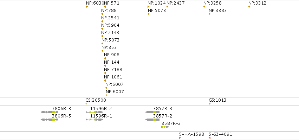Select the NP:1024 insertion marker
Screen dimensions: 299x140
tap(149, 7)
